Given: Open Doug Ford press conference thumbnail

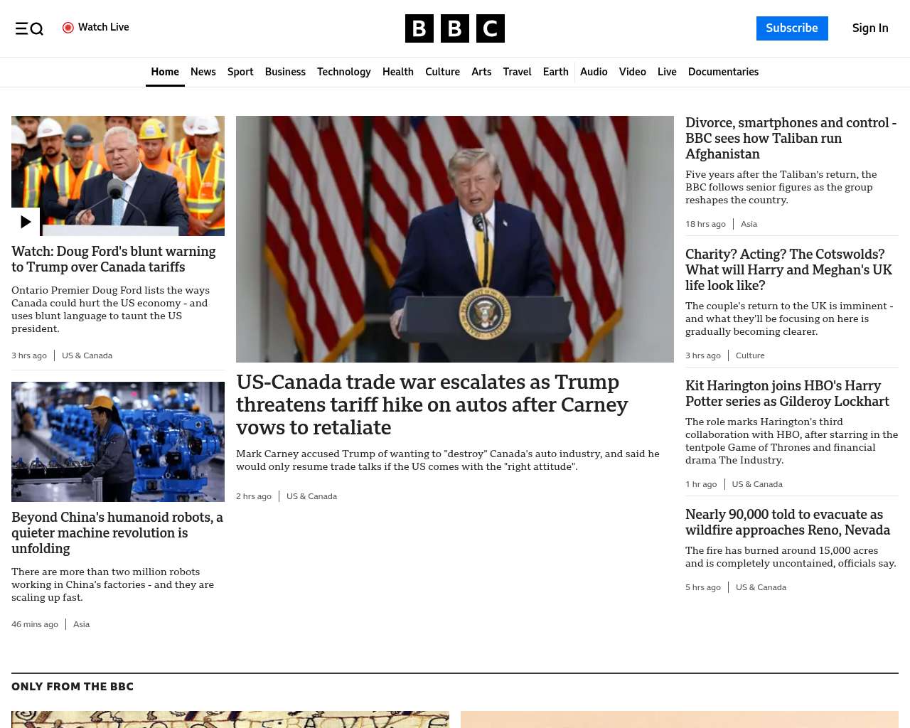Looking at the screenshot, I should [118, 176].
